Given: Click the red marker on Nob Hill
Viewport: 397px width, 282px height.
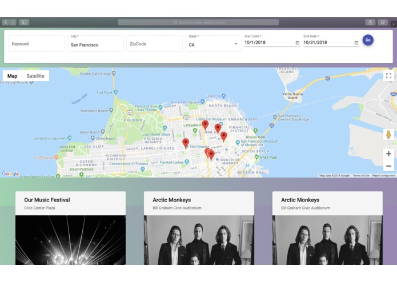Looking at the screenshot, I should click(x=218, y=129).
